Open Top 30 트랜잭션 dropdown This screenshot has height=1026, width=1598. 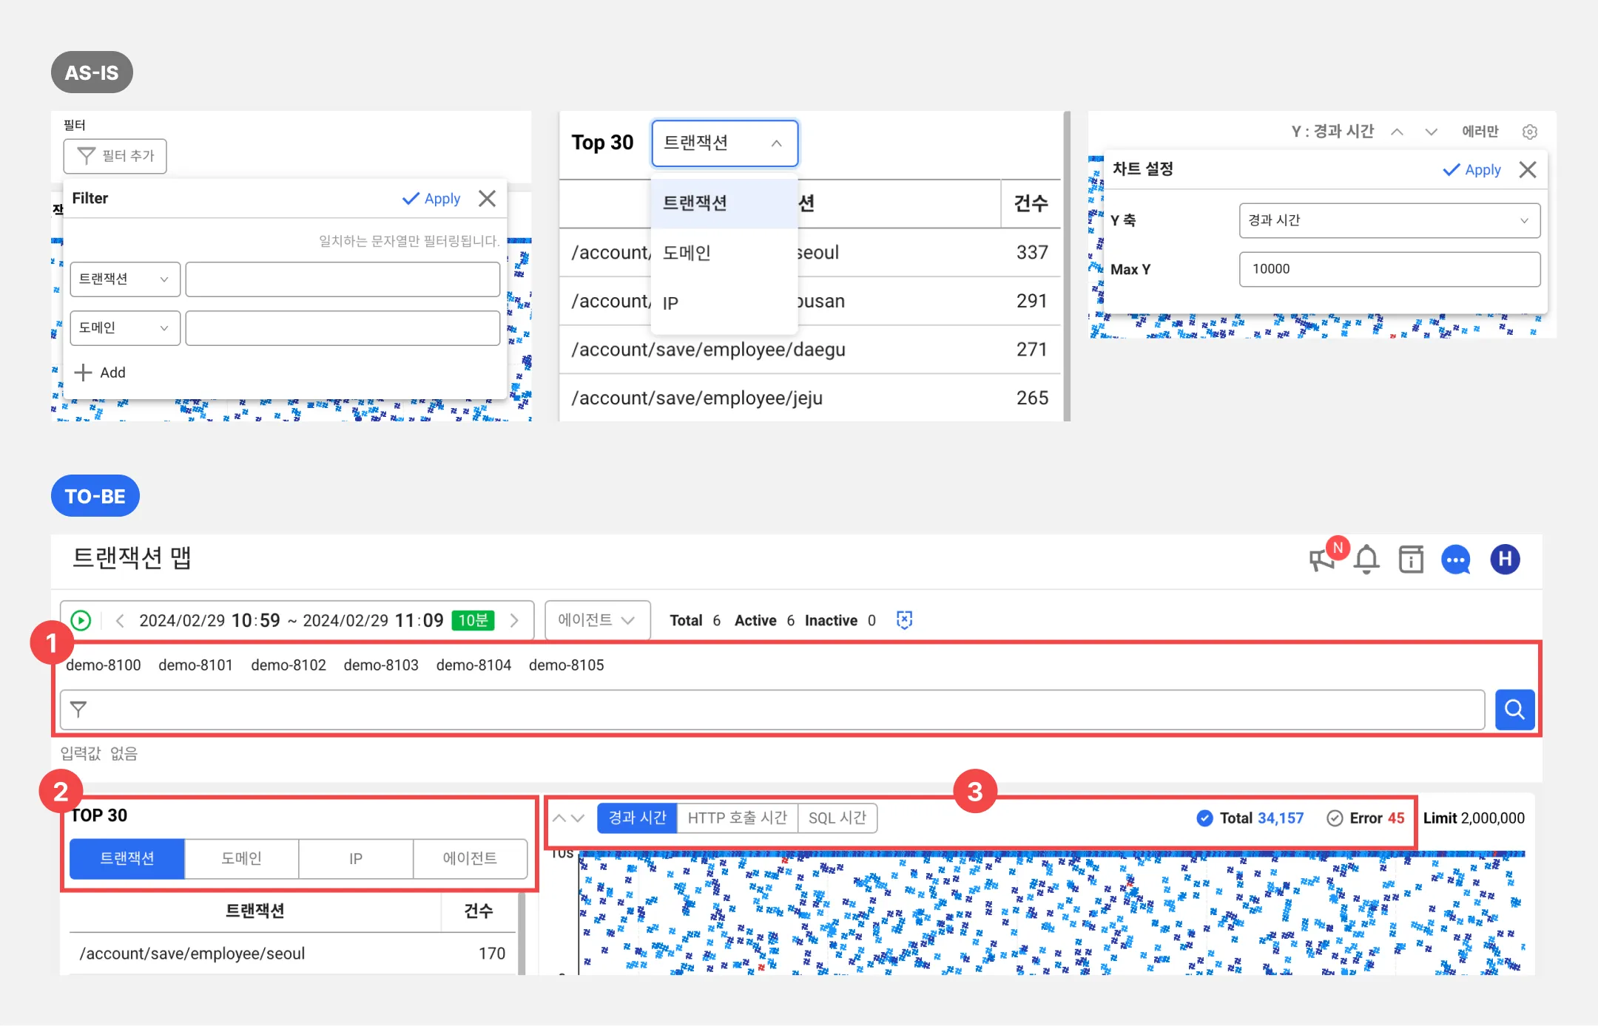[724, 143]
